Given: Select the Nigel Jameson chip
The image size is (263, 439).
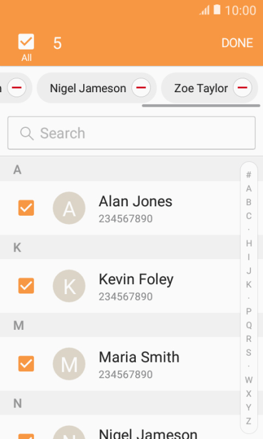Looking at the screenshot, I should pyautogui.click(x=88, y=88).
